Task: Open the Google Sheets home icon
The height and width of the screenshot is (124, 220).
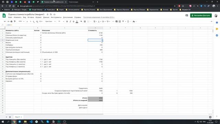Action: 4,15
